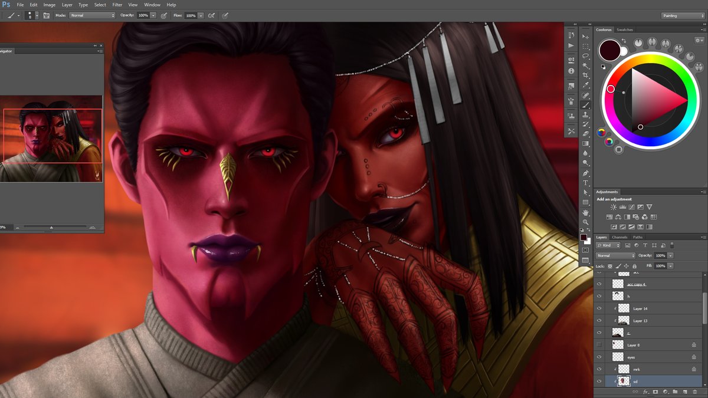Open the Painting workspace dropdown

683,15
